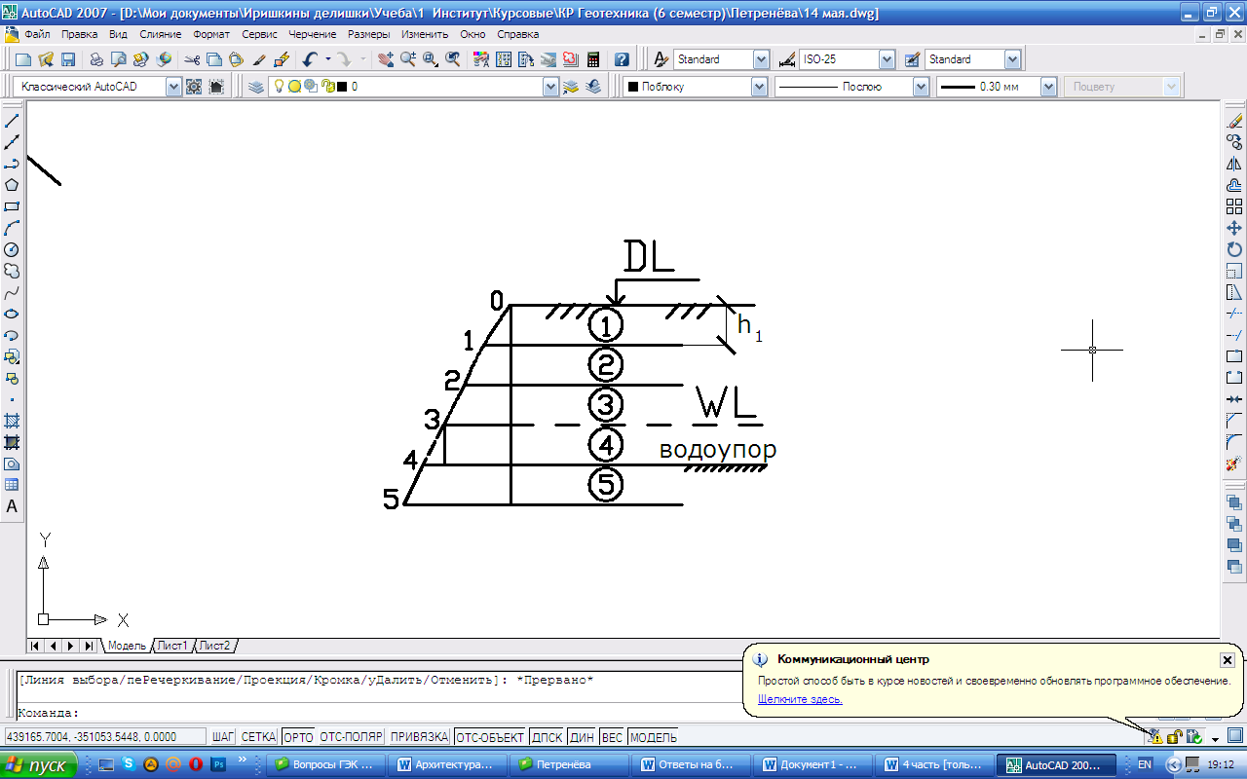Open the layer list dropdown
Image resolution: width=1247 pixels, height=779 pixels.
549,87
